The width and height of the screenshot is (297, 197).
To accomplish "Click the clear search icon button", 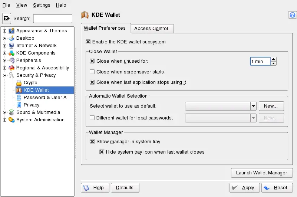I will click(7, 18).
